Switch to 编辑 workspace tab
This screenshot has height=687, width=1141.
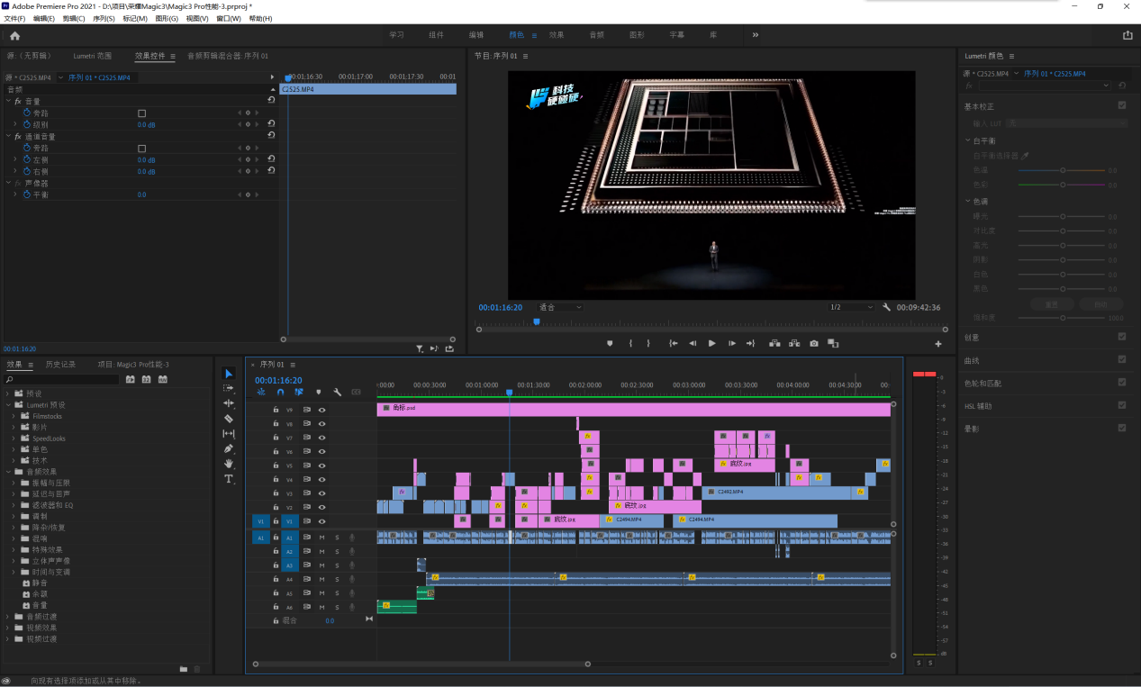click(476, 35)
